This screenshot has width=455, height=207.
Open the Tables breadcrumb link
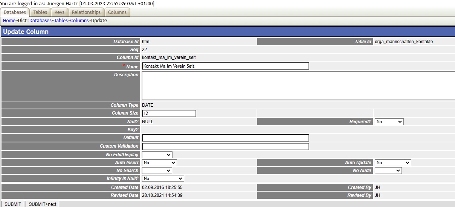tap(61, 21)
